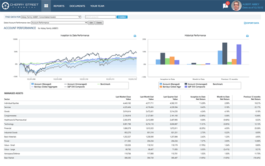
Task: Click the blue Change button
Action: [x=122, y=17]
